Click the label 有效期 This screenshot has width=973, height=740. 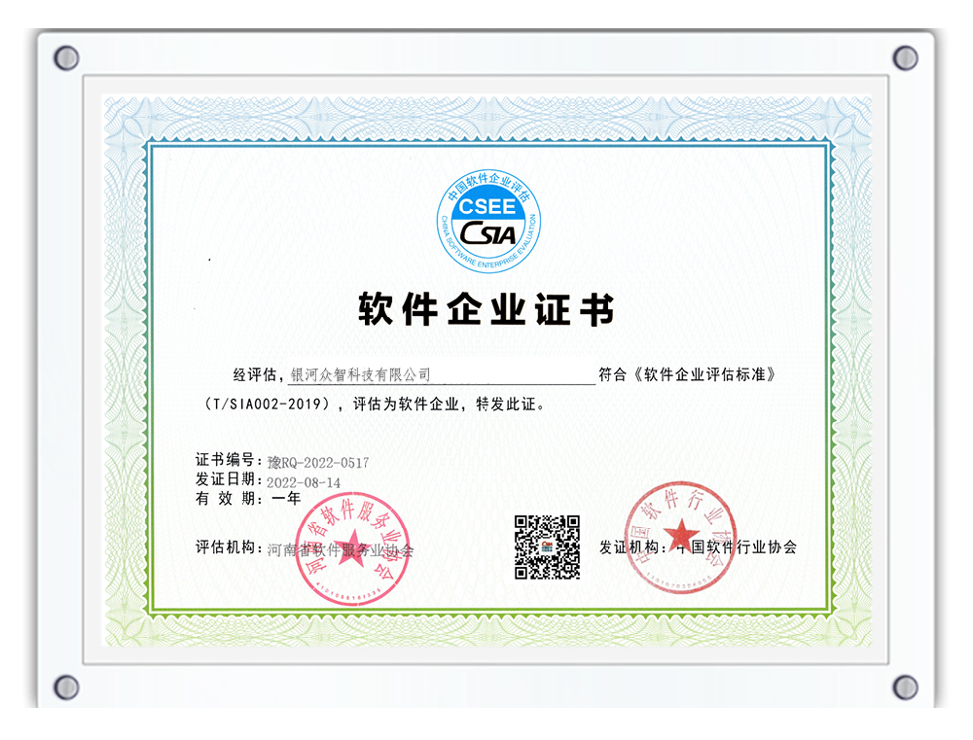[x=225, y=498]
